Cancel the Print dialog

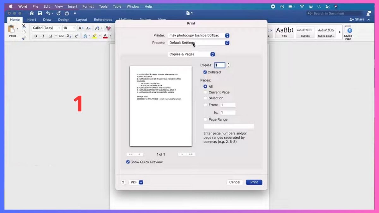[235, 182]
